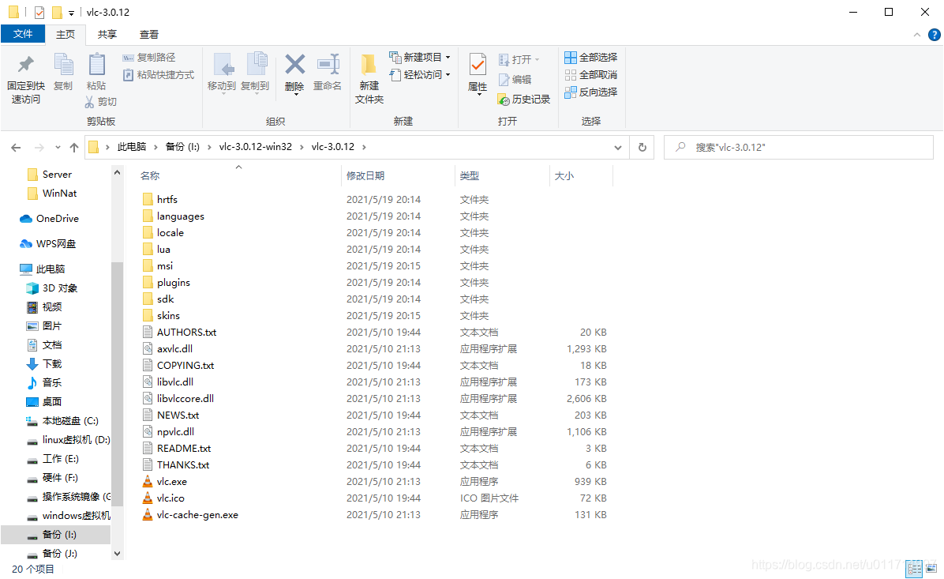Expand the address bar history dropdown
The image size is (944, 579).
tap(618, 148)
